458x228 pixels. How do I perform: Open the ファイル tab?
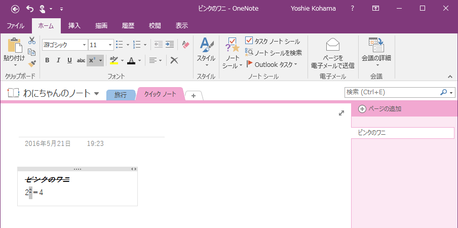pos(16,26)
